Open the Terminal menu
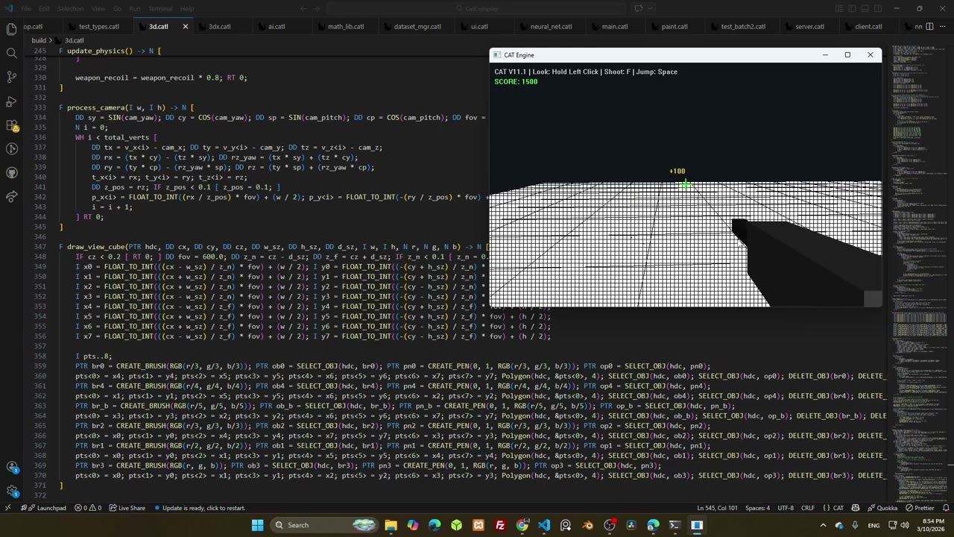Screen dimensions: 954x537 pyautogui.click(x=160, y=8)
